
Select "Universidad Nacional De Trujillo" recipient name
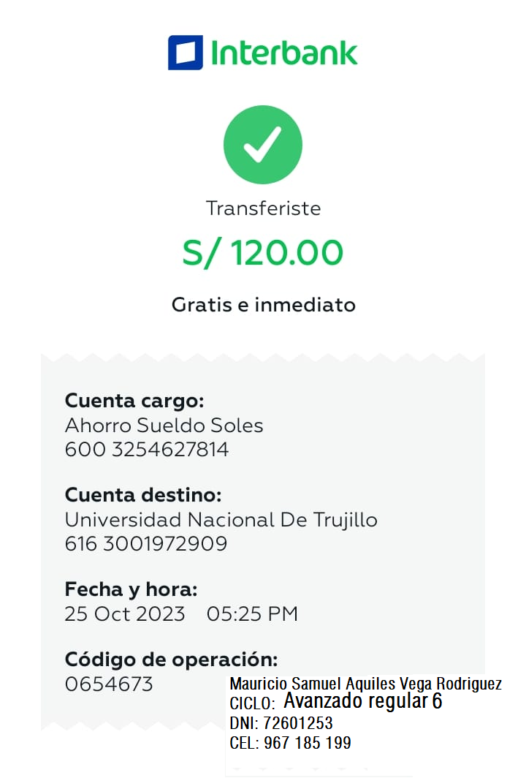pyautogui.click(x=221, y=520)
